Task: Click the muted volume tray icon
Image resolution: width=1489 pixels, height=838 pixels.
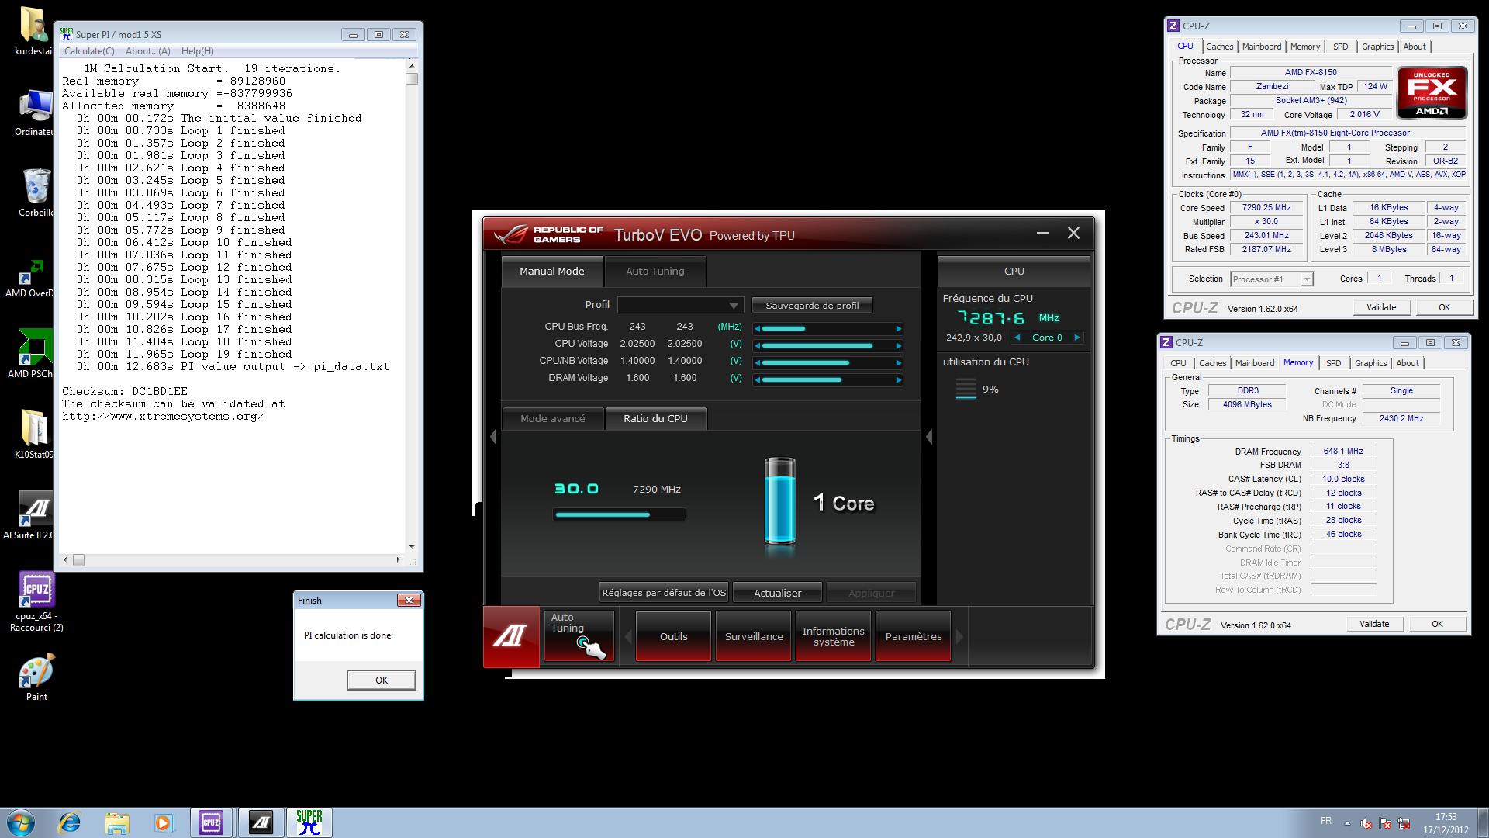Action: 1366,823
